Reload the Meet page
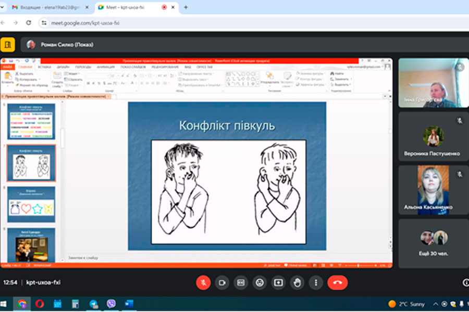 pos(29,23)
